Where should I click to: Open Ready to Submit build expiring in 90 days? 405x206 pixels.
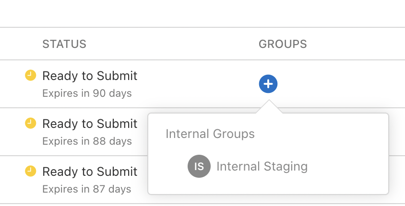(90, 76)
